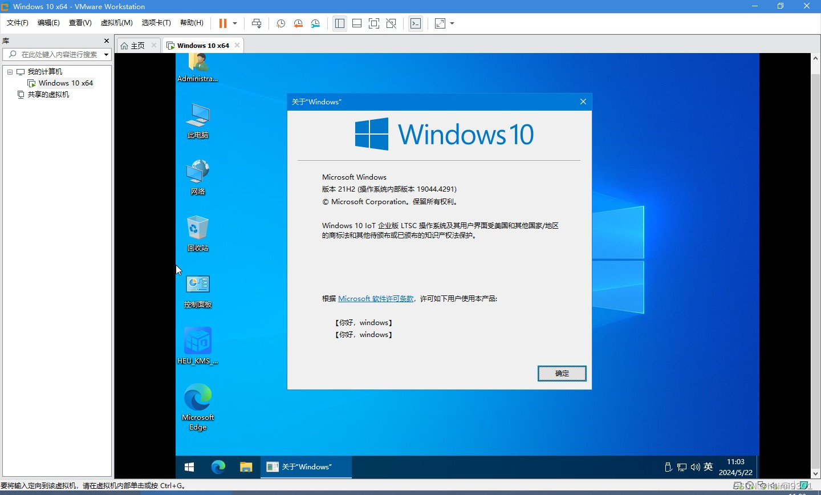Image resolution: width=821 pixels, height=495 pixels.
Task: Open the snapshot manager
Action: [x=315, y=23]
